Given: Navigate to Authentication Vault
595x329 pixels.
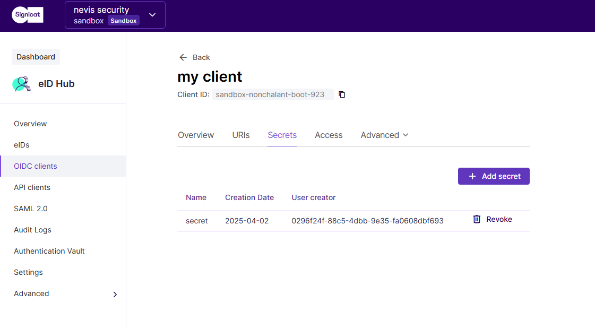Looking at the screenshot, I should pyautogui.click(x=49, y=250).
